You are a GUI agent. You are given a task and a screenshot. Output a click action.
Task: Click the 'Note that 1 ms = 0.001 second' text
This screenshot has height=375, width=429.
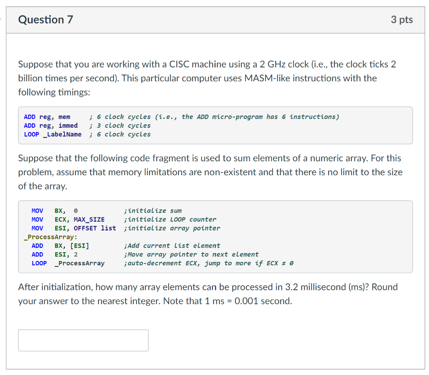[227, 301]
